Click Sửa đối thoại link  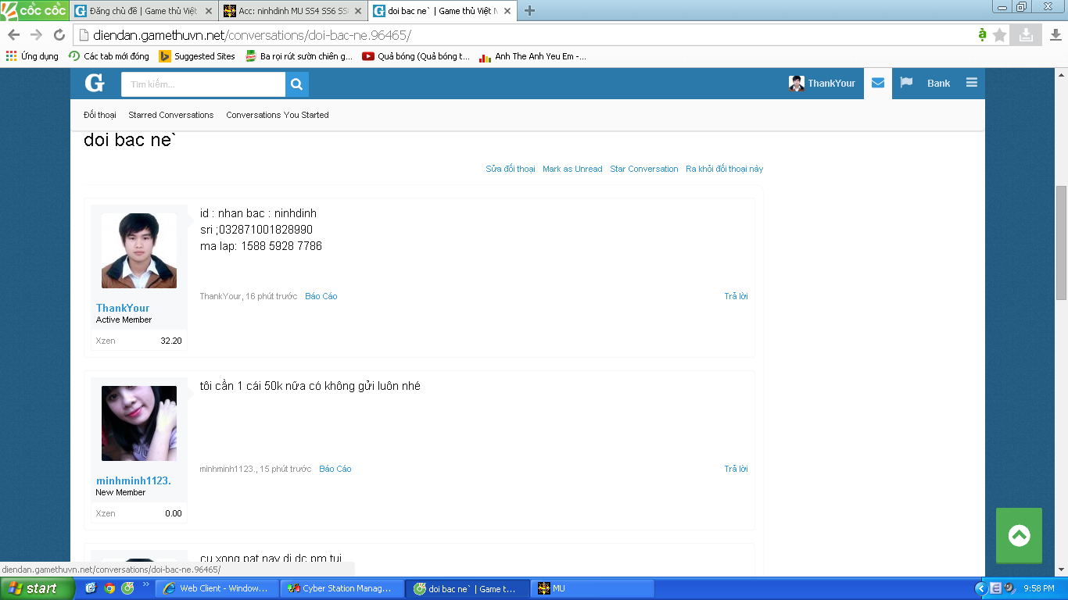(x=511, y=169)
